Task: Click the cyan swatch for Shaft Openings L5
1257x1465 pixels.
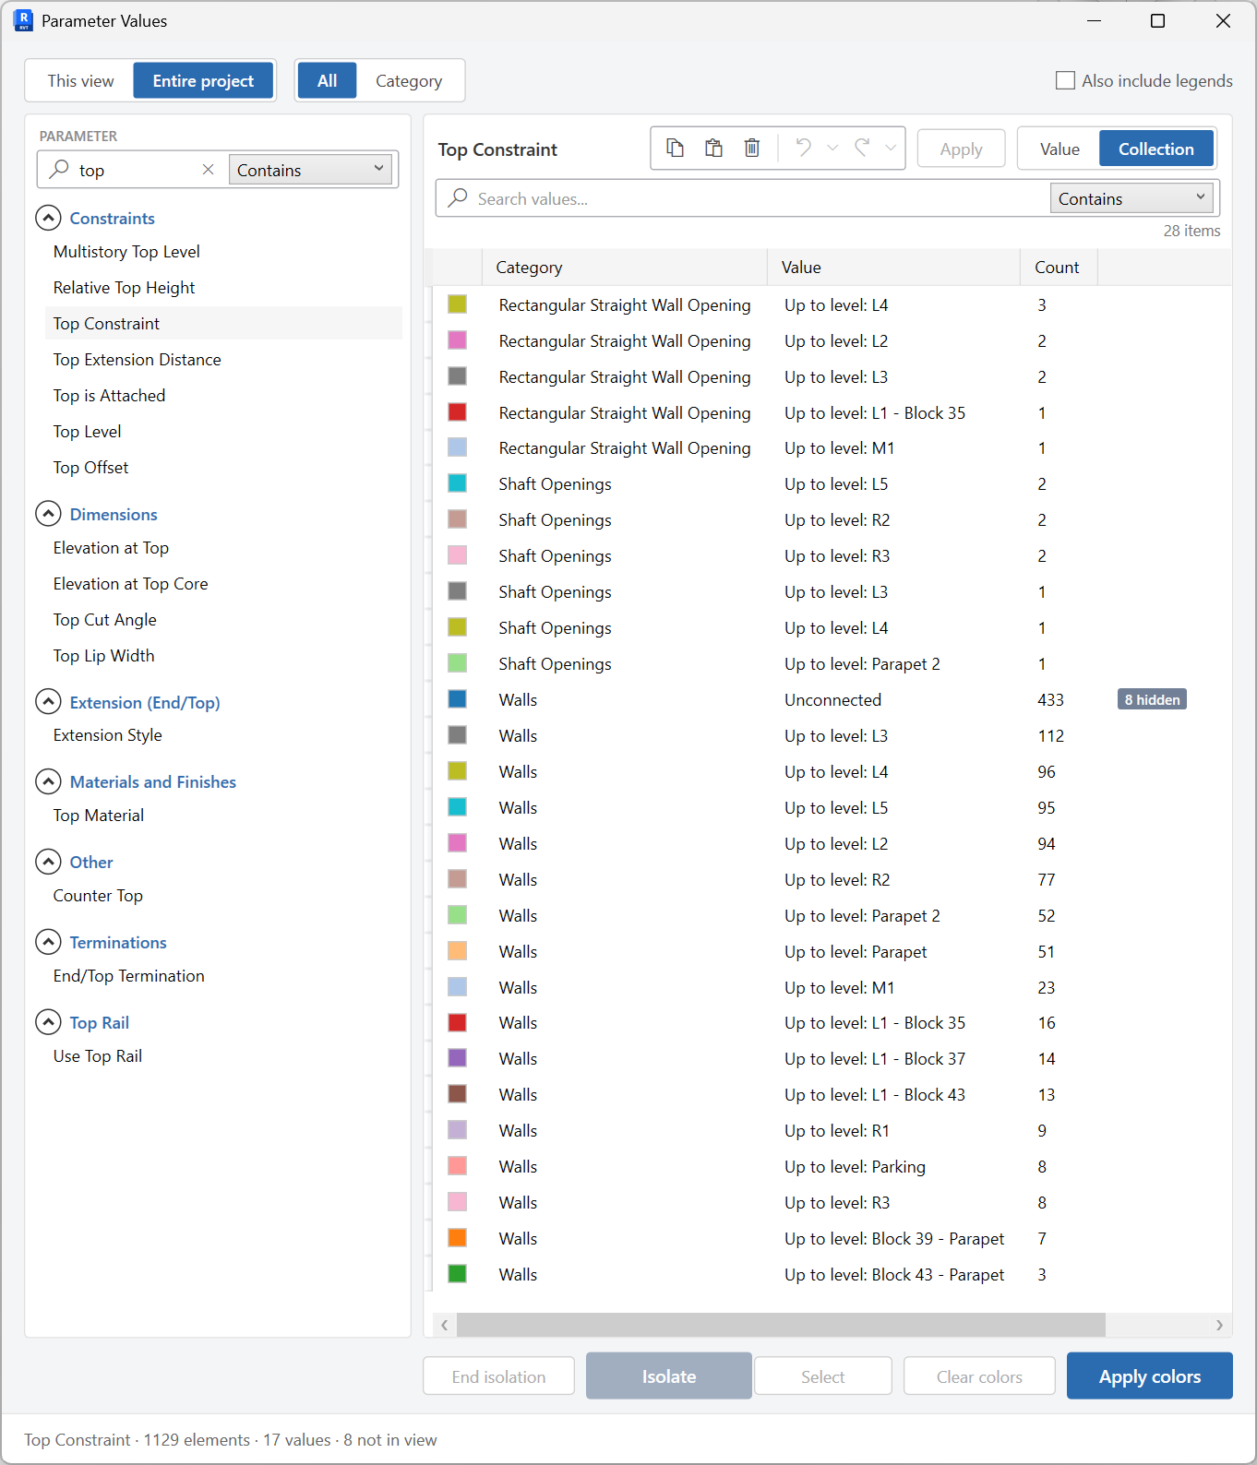Action: click(457, 483)
